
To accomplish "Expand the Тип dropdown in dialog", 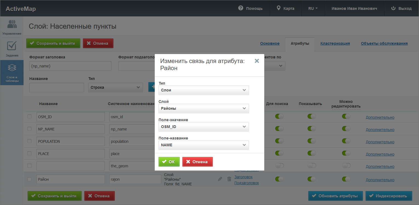I will click(203, 90).
